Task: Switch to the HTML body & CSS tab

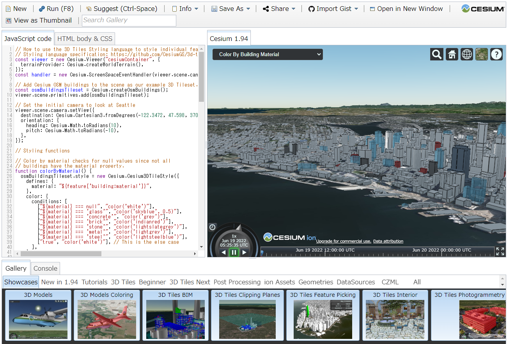Action: (85, 38)
